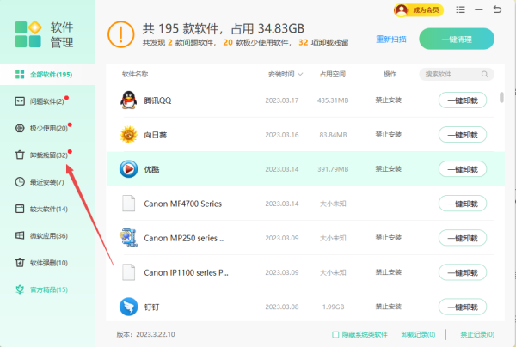Click the Canon iP1100 series file icon
This screenshot has height=347, width=516.
pyautogui.click(x=128, y=272)
